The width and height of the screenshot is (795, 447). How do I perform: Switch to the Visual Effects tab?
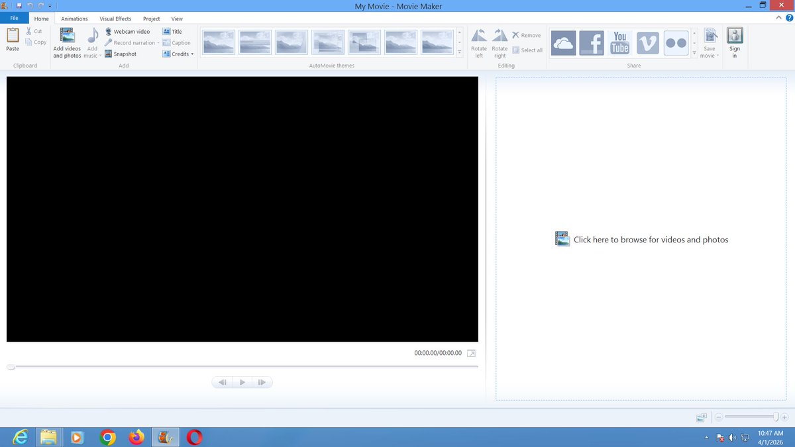(x=115, y=18)
